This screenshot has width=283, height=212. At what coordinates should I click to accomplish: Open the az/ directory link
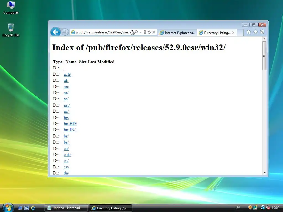(66, 112)
